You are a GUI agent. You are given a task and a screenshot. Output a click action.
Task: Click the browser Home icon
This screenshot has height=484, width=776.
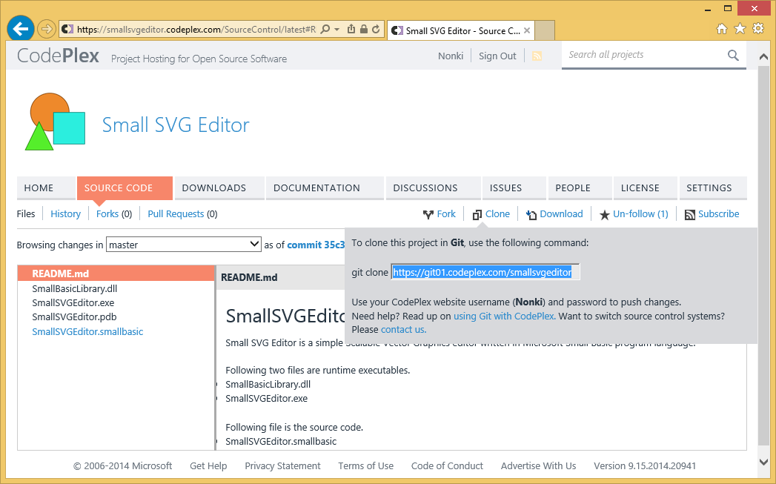point(722,29)
